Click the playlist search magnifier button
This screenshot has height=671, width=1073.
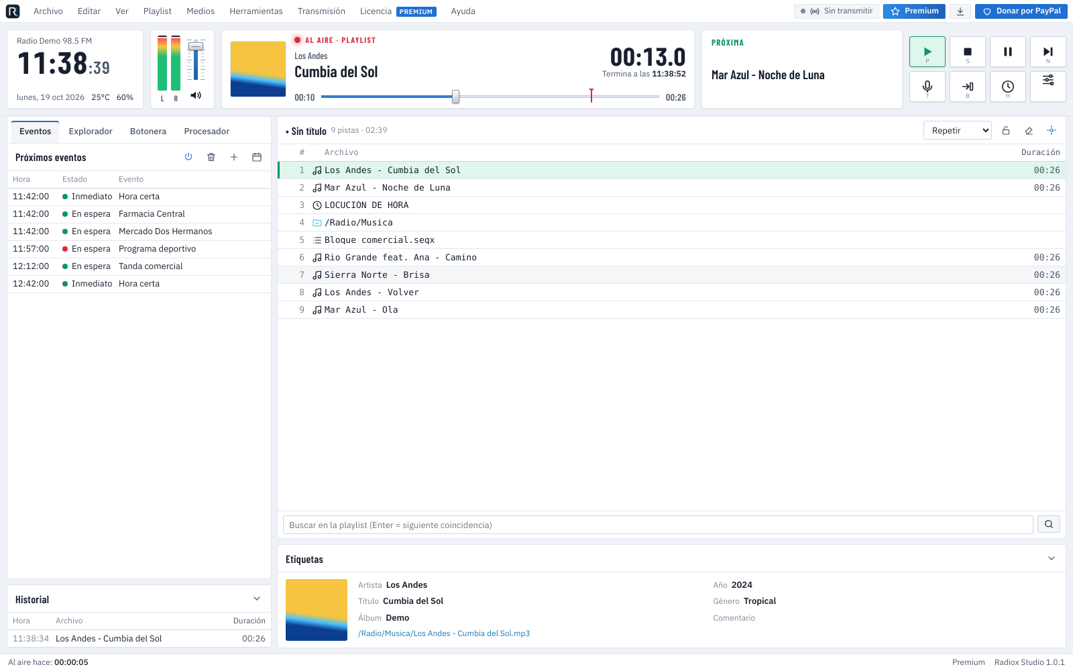tap(1049, 525)
